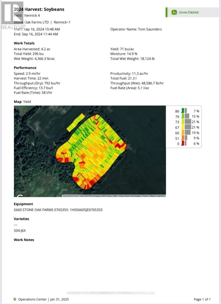Click the small detached yield strip on map
The image size is (221, 304).
[x=76, y=122]
